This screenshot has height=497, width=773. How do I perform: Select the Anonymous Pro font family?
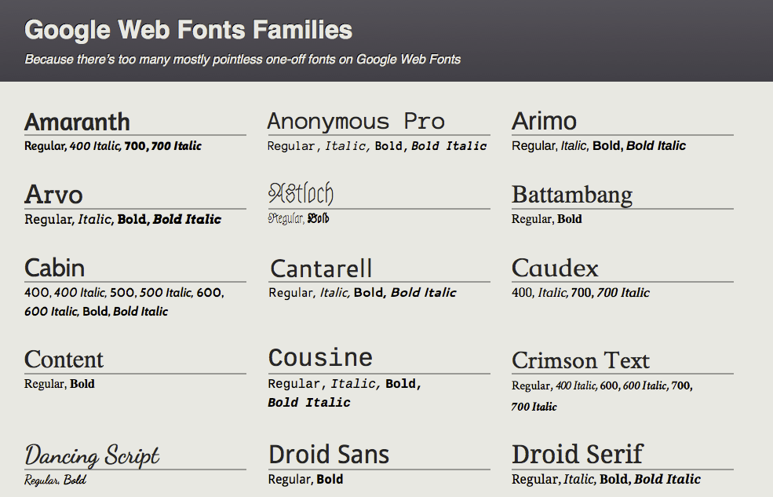pos(355,121)
